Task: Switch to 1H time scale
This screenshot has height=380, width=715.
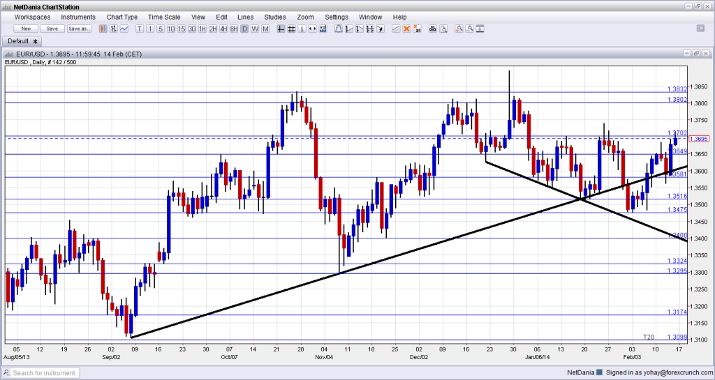Action: point(202,29)
